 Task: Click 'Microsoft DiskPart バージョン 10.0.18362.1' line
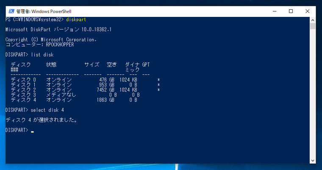(58, 30)
